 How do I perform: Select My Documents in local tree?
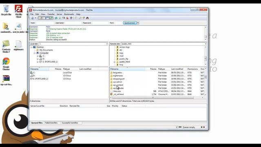click(46, 50)
